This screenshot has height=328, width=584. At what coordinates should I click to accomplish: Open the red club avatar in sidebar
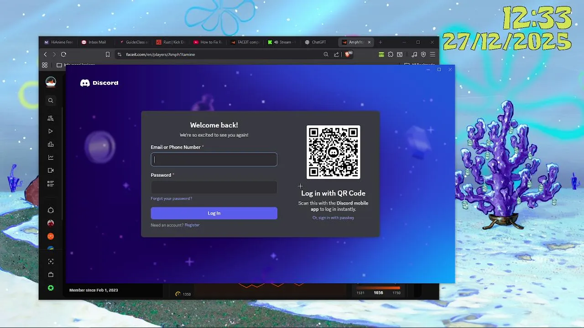[51, 223]
